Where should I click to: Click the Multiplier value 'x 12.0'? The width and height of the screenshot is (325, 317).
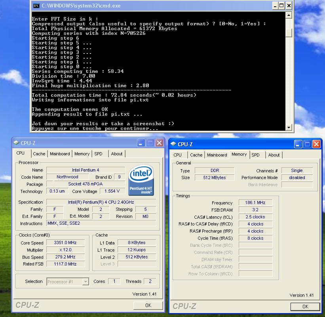(65, 250)
